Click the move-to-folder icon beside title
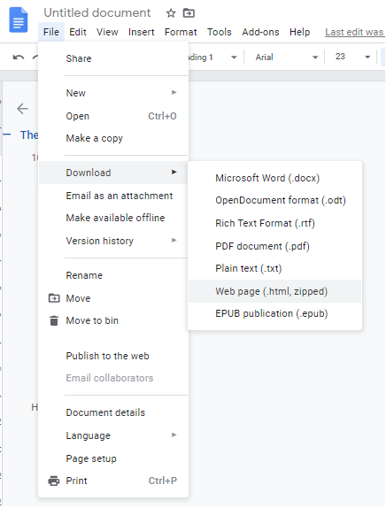 [x=189, y=13]
